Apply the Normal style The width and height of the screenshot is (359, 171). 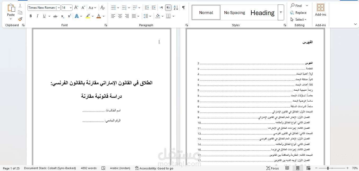click(x=206, y=12)
